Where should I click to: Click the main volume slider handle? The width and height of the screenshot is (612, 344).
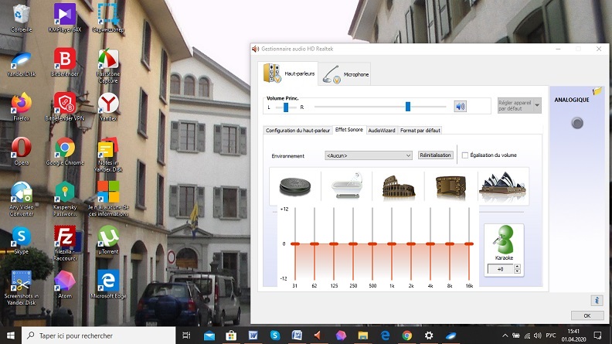tap(408, 107)
